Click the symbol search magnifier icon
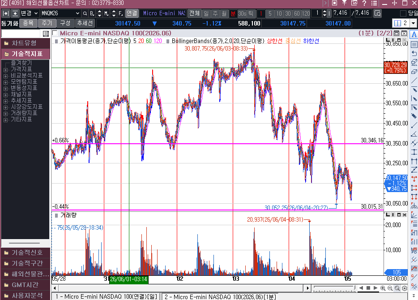The height and width of the screenshot is (300, 418). [x=85, y=13]
